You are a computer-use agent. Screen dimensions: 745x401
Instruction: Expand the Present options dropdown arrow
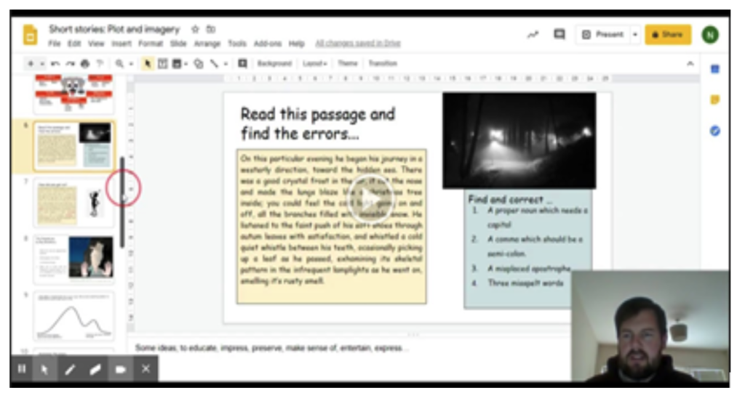pos(634,34)
